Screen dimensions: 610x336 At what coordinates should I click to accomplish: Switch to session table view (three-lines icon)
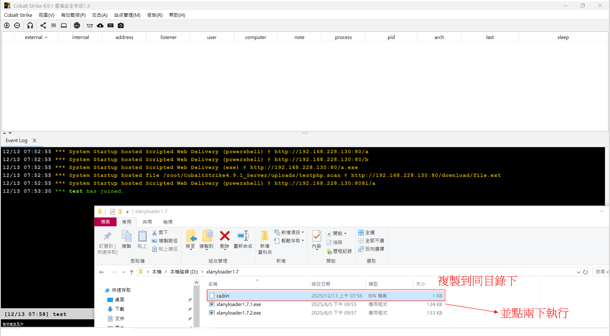tap(54, 26)
